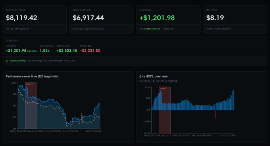Click the STRATEGY VALUE card heading

[15, 10]
